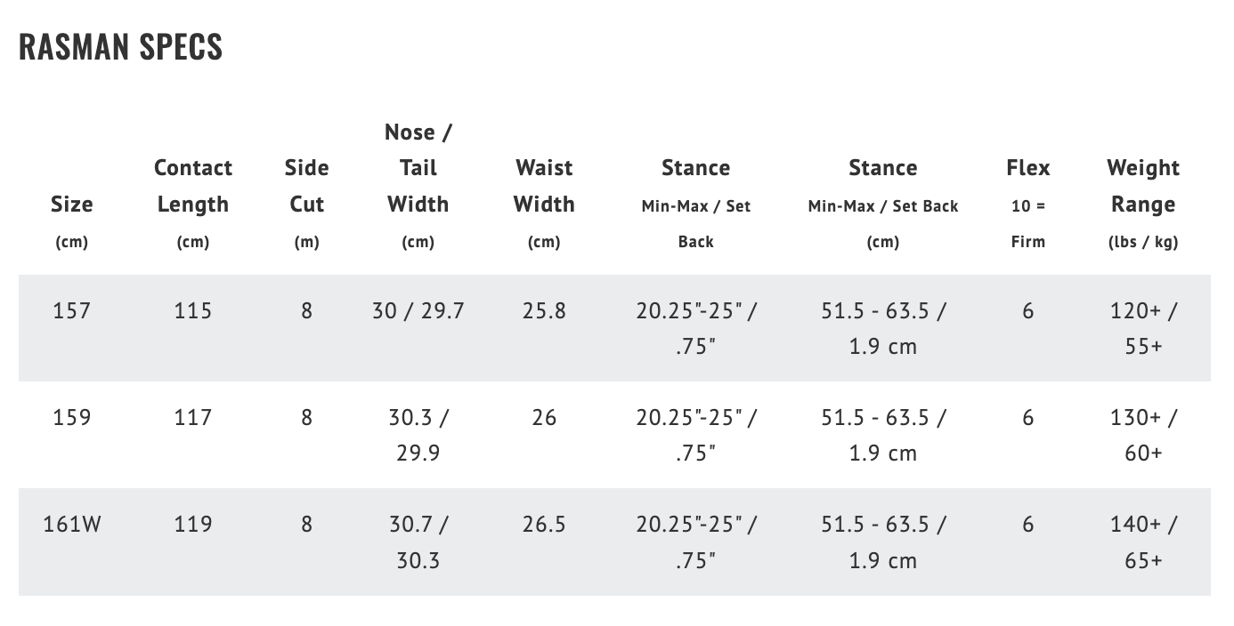Click the 30.3 / 29.9 nose/tail width
Screen dimensions: 1234x626
[x=418, y=435]
